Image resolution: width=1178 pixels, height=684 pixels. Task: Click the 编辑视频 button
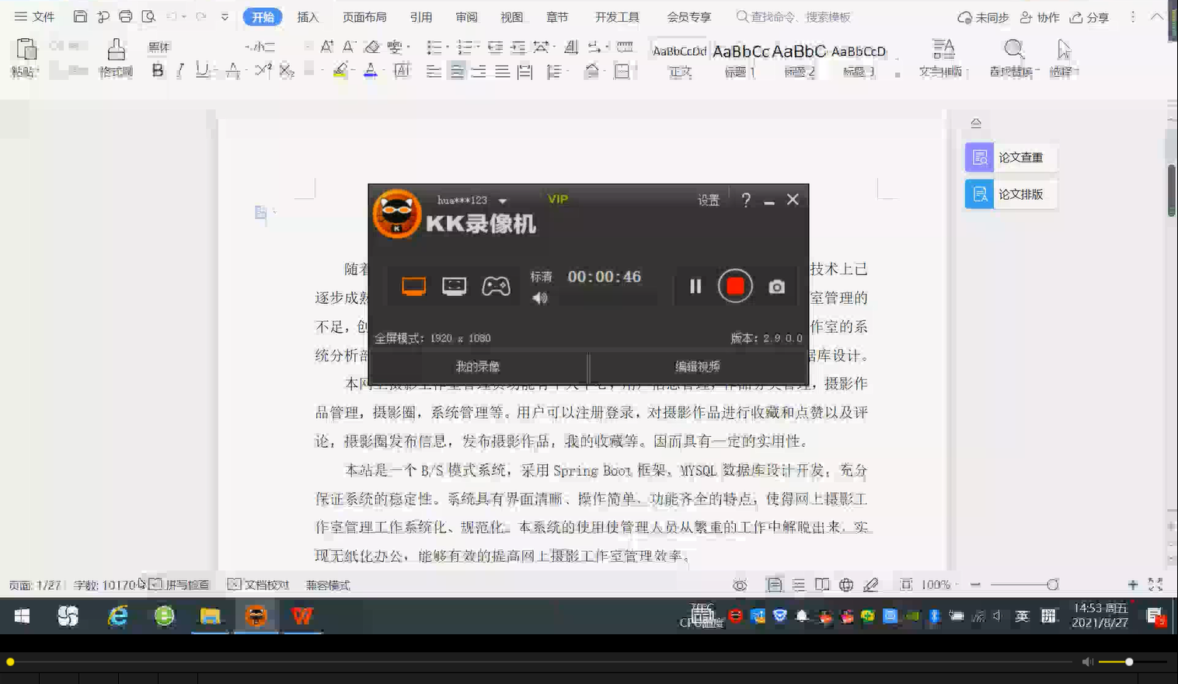coord(698,366)
